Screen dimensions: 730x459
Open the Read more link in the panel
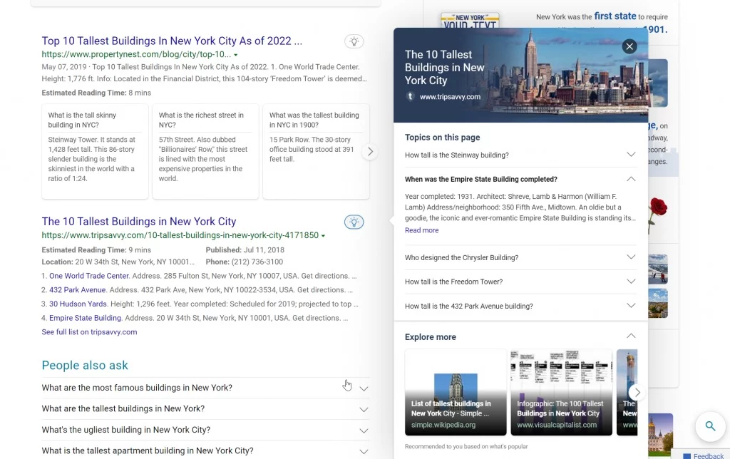point(421,230)
